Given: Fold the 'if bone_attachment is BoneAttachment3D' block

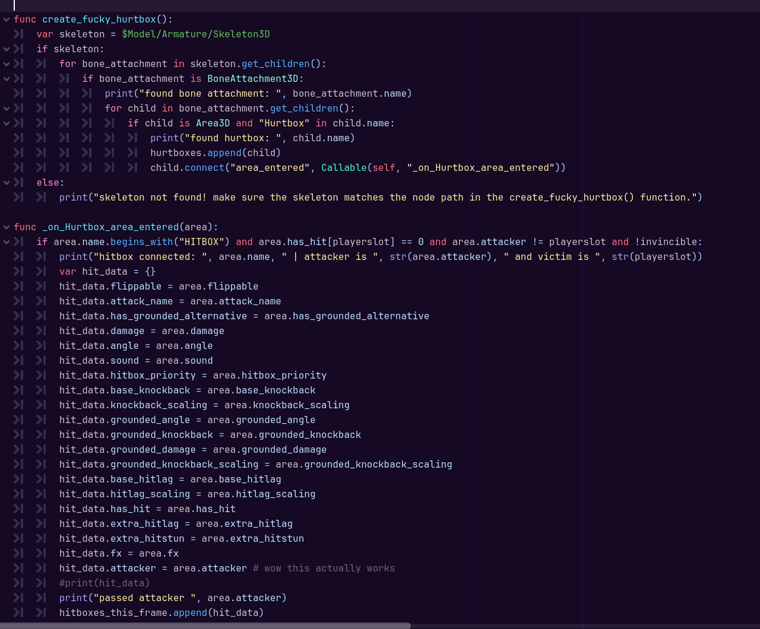Looking at the screenshot, I should click(x=7, y=79).
